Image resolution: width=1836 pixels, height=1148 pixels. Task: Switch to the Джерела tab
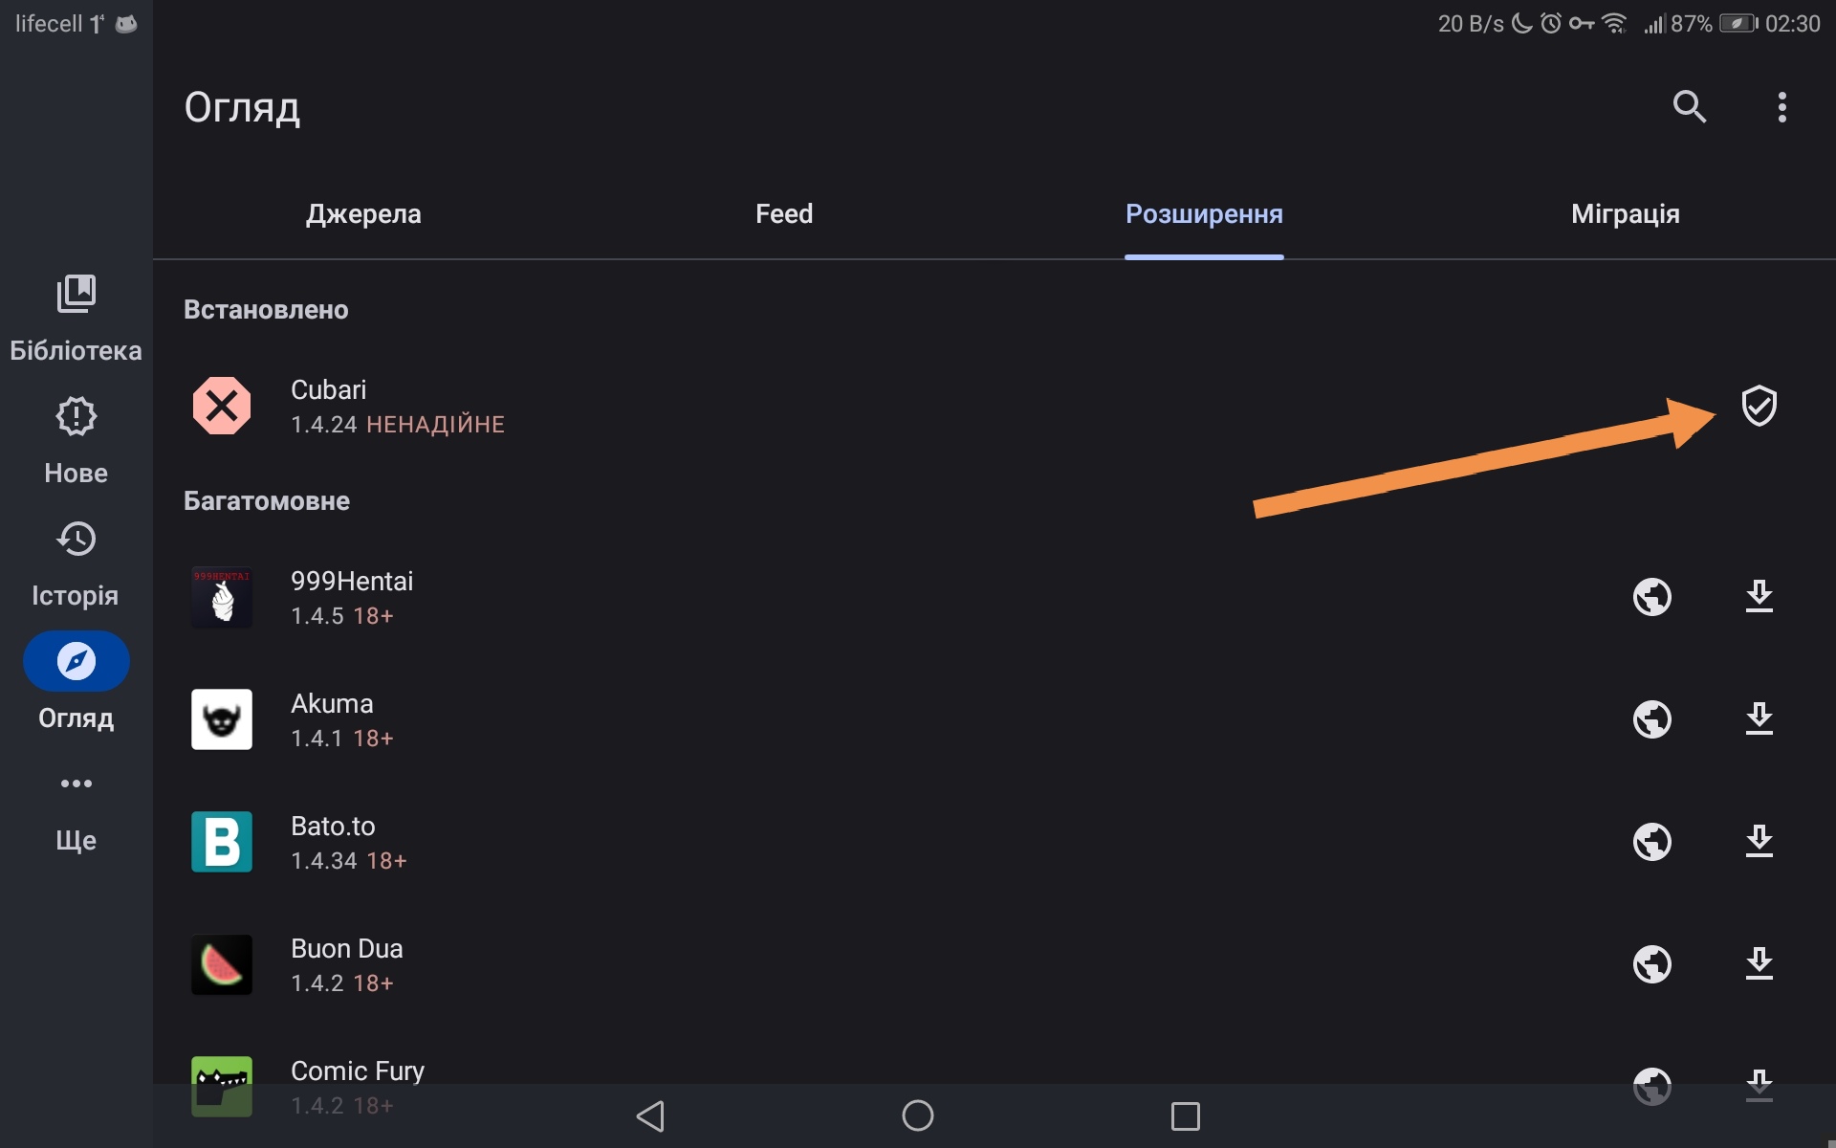[363, 213]
